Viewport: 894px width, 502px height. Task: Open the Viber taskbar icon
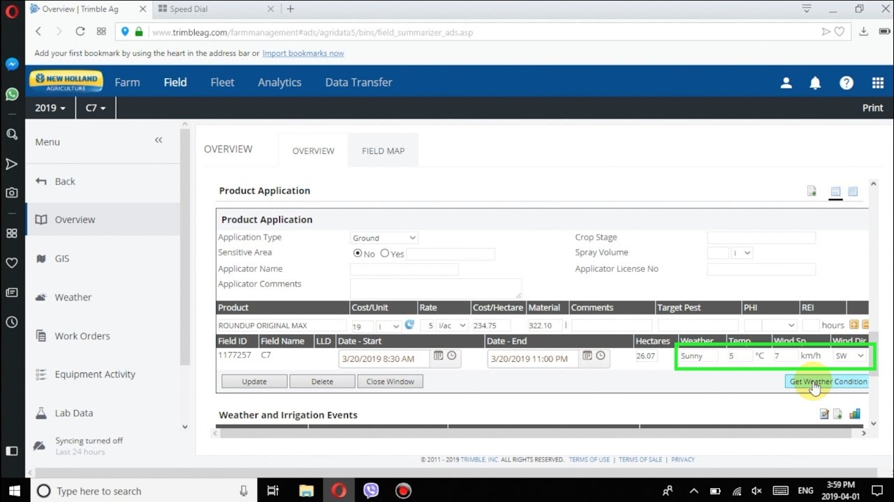click(371, 491)
